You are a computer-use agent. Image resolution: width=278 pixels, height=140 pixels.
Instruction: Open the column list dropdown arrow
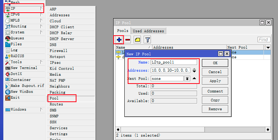click(x=268, y=48)
